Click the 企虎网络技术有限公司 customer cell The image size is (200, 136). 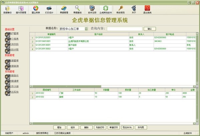point(98,41)
